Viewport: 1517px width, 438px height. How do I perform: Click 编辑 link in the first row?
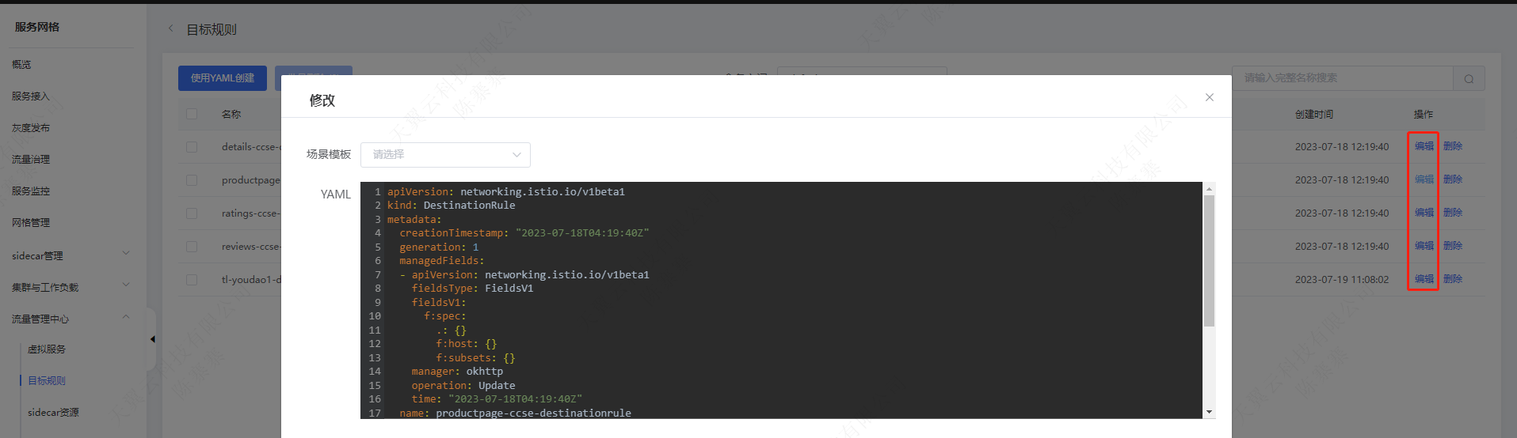pyautogui.click(x=1424, y=146)
